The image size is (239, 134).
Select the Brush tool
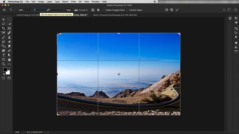click(x=3, y=37)
